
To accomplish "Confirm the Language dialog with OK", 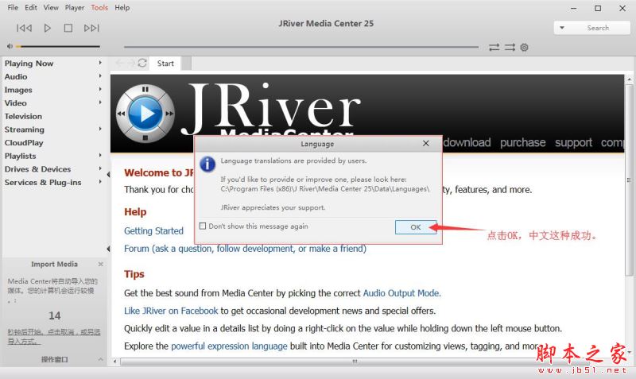I will coord(416,227).
